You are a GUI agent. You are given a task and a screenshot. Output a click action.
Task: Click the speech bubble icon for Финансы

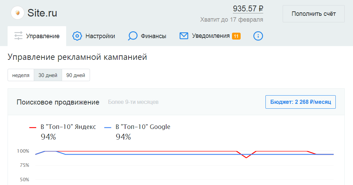133,36
